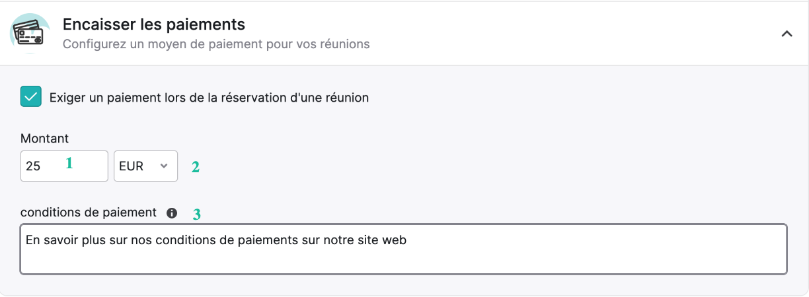Viewport: 809px width, 297px height.
Task: Collapse the Encaisser les paiements section
Action: pos(787,34)
